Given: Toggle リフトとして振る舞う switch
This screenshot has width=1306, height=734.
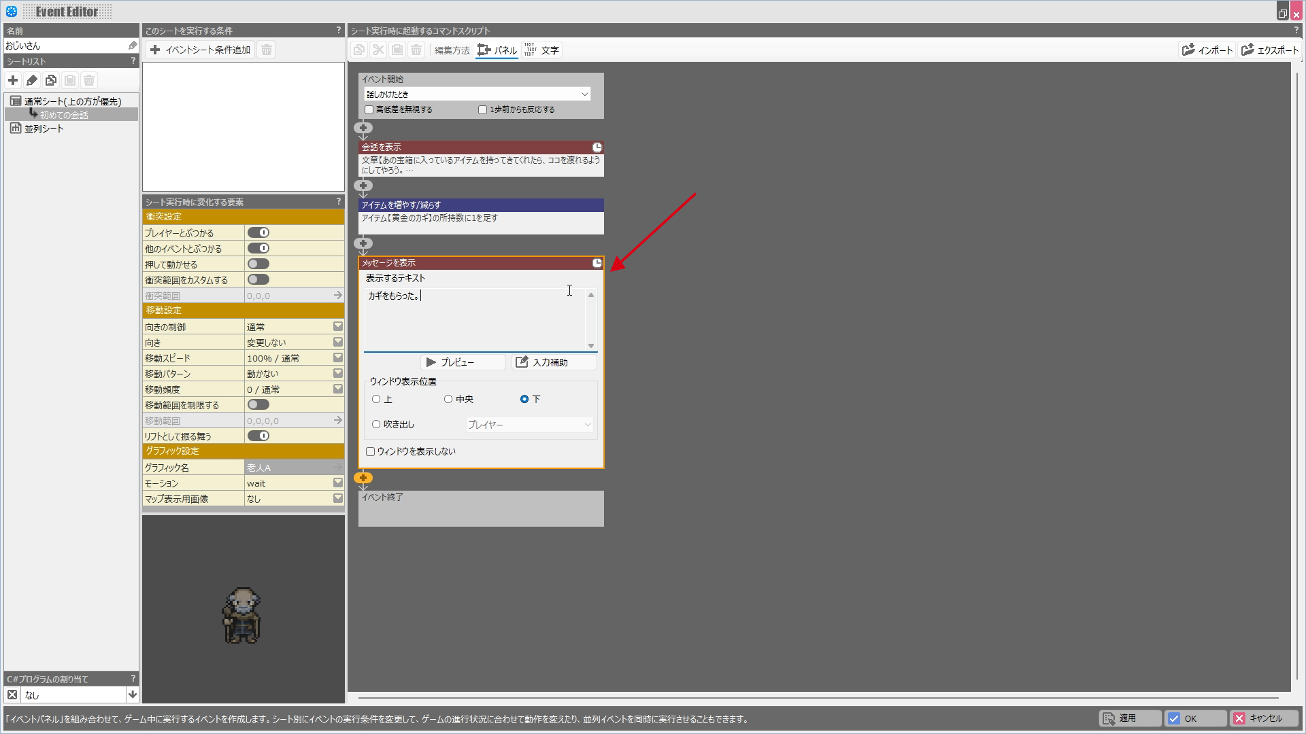Looking at the screenshot, I should click(x=258, y=436).
